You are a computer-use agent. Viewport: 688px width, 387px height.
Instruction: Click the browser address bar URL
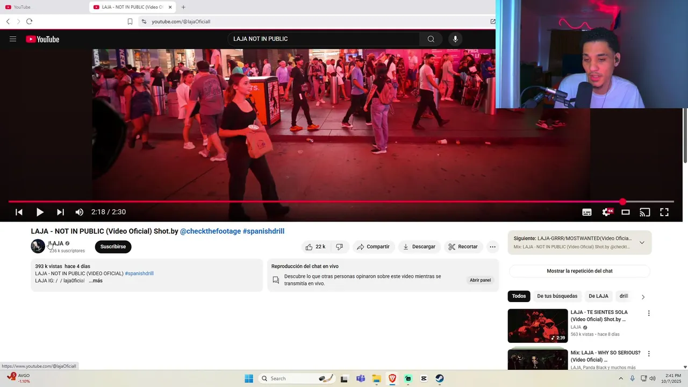(x=181, y=21)
